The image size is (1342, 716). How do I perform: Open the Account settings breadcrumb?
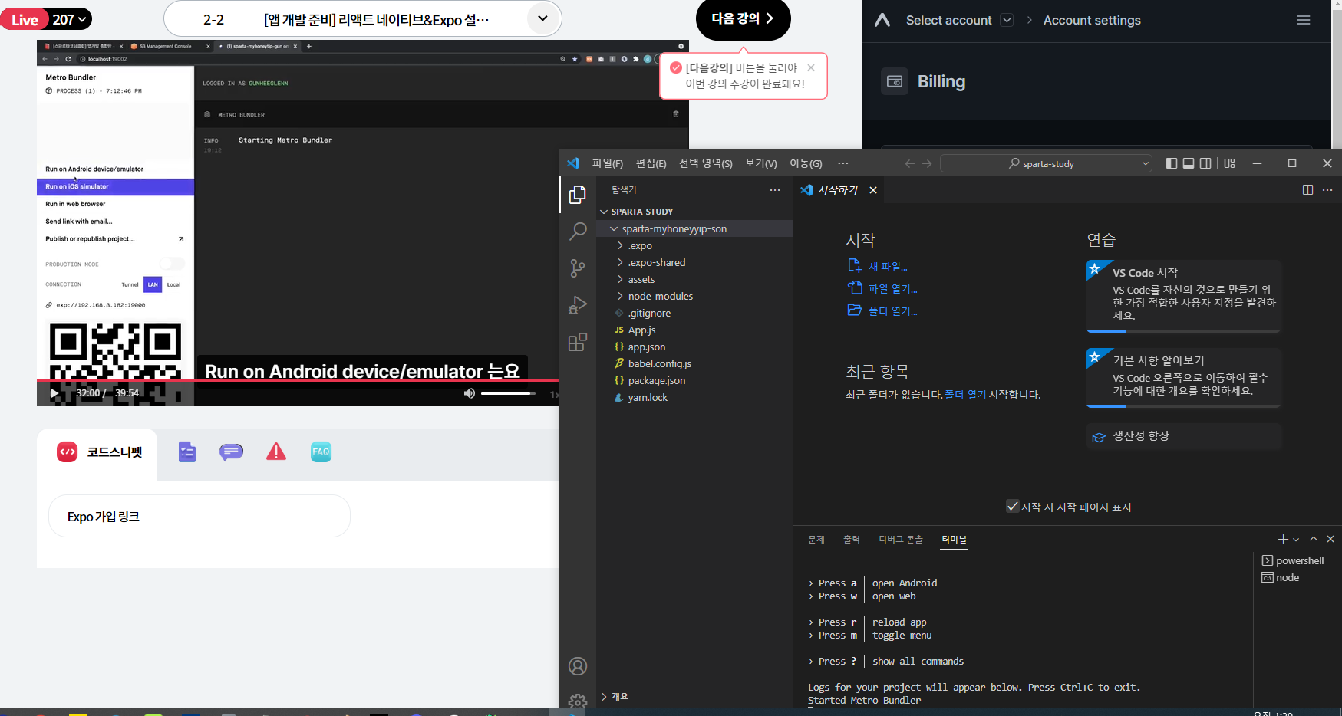click(1092, 20)
